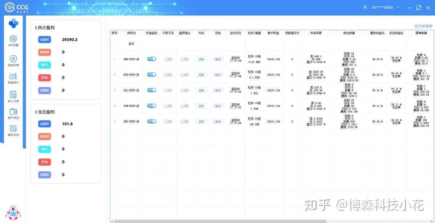Open the API设置 settings panel
Screen dimensions: 435x223
(13, 41)
